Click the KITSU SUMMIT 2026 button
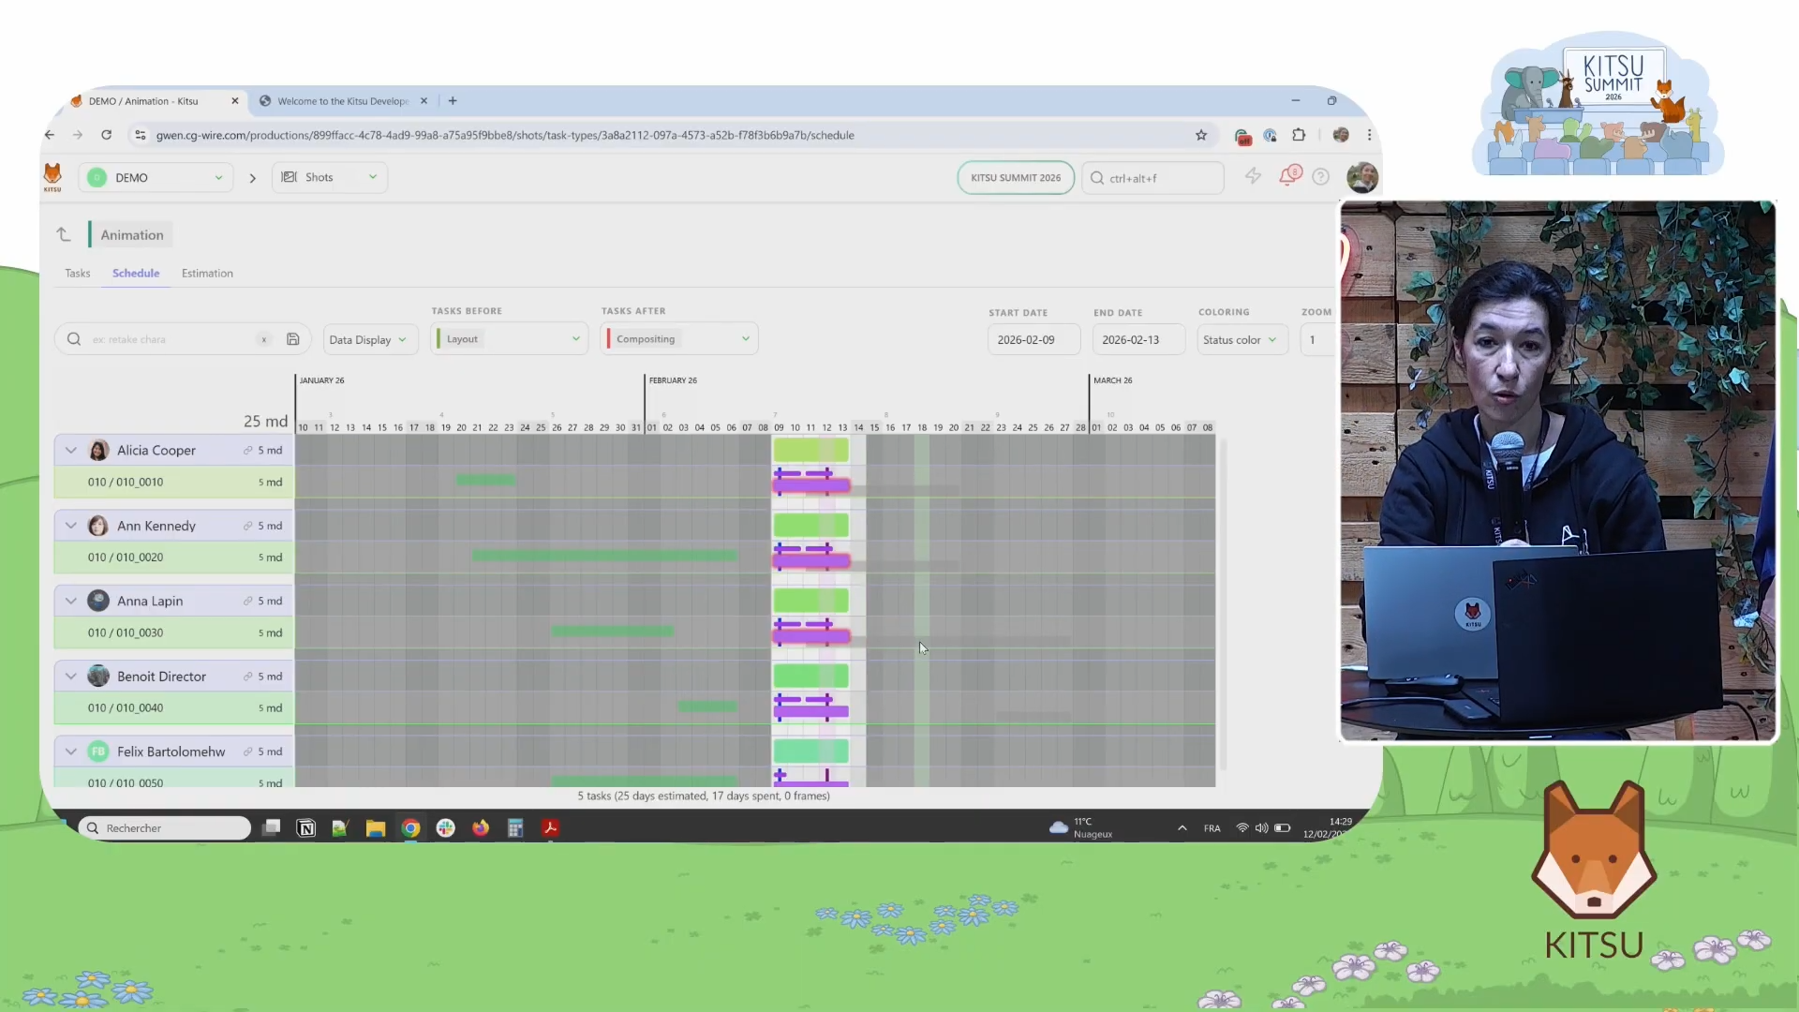1799x1012 pixels. 1016,178
